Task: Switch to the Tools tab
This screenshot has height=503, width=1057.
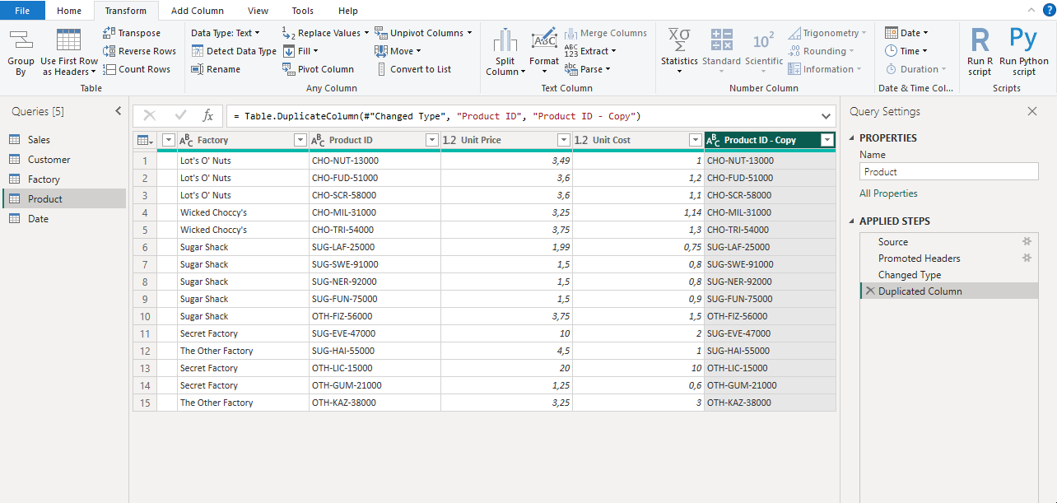Action: [302, 11]
